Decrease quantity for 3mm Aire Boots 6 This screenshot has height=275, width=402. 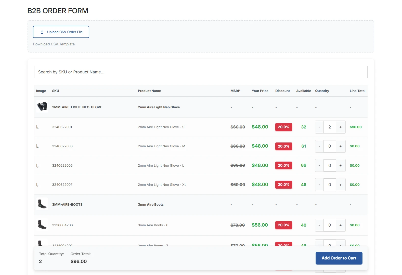click(319, 225)
